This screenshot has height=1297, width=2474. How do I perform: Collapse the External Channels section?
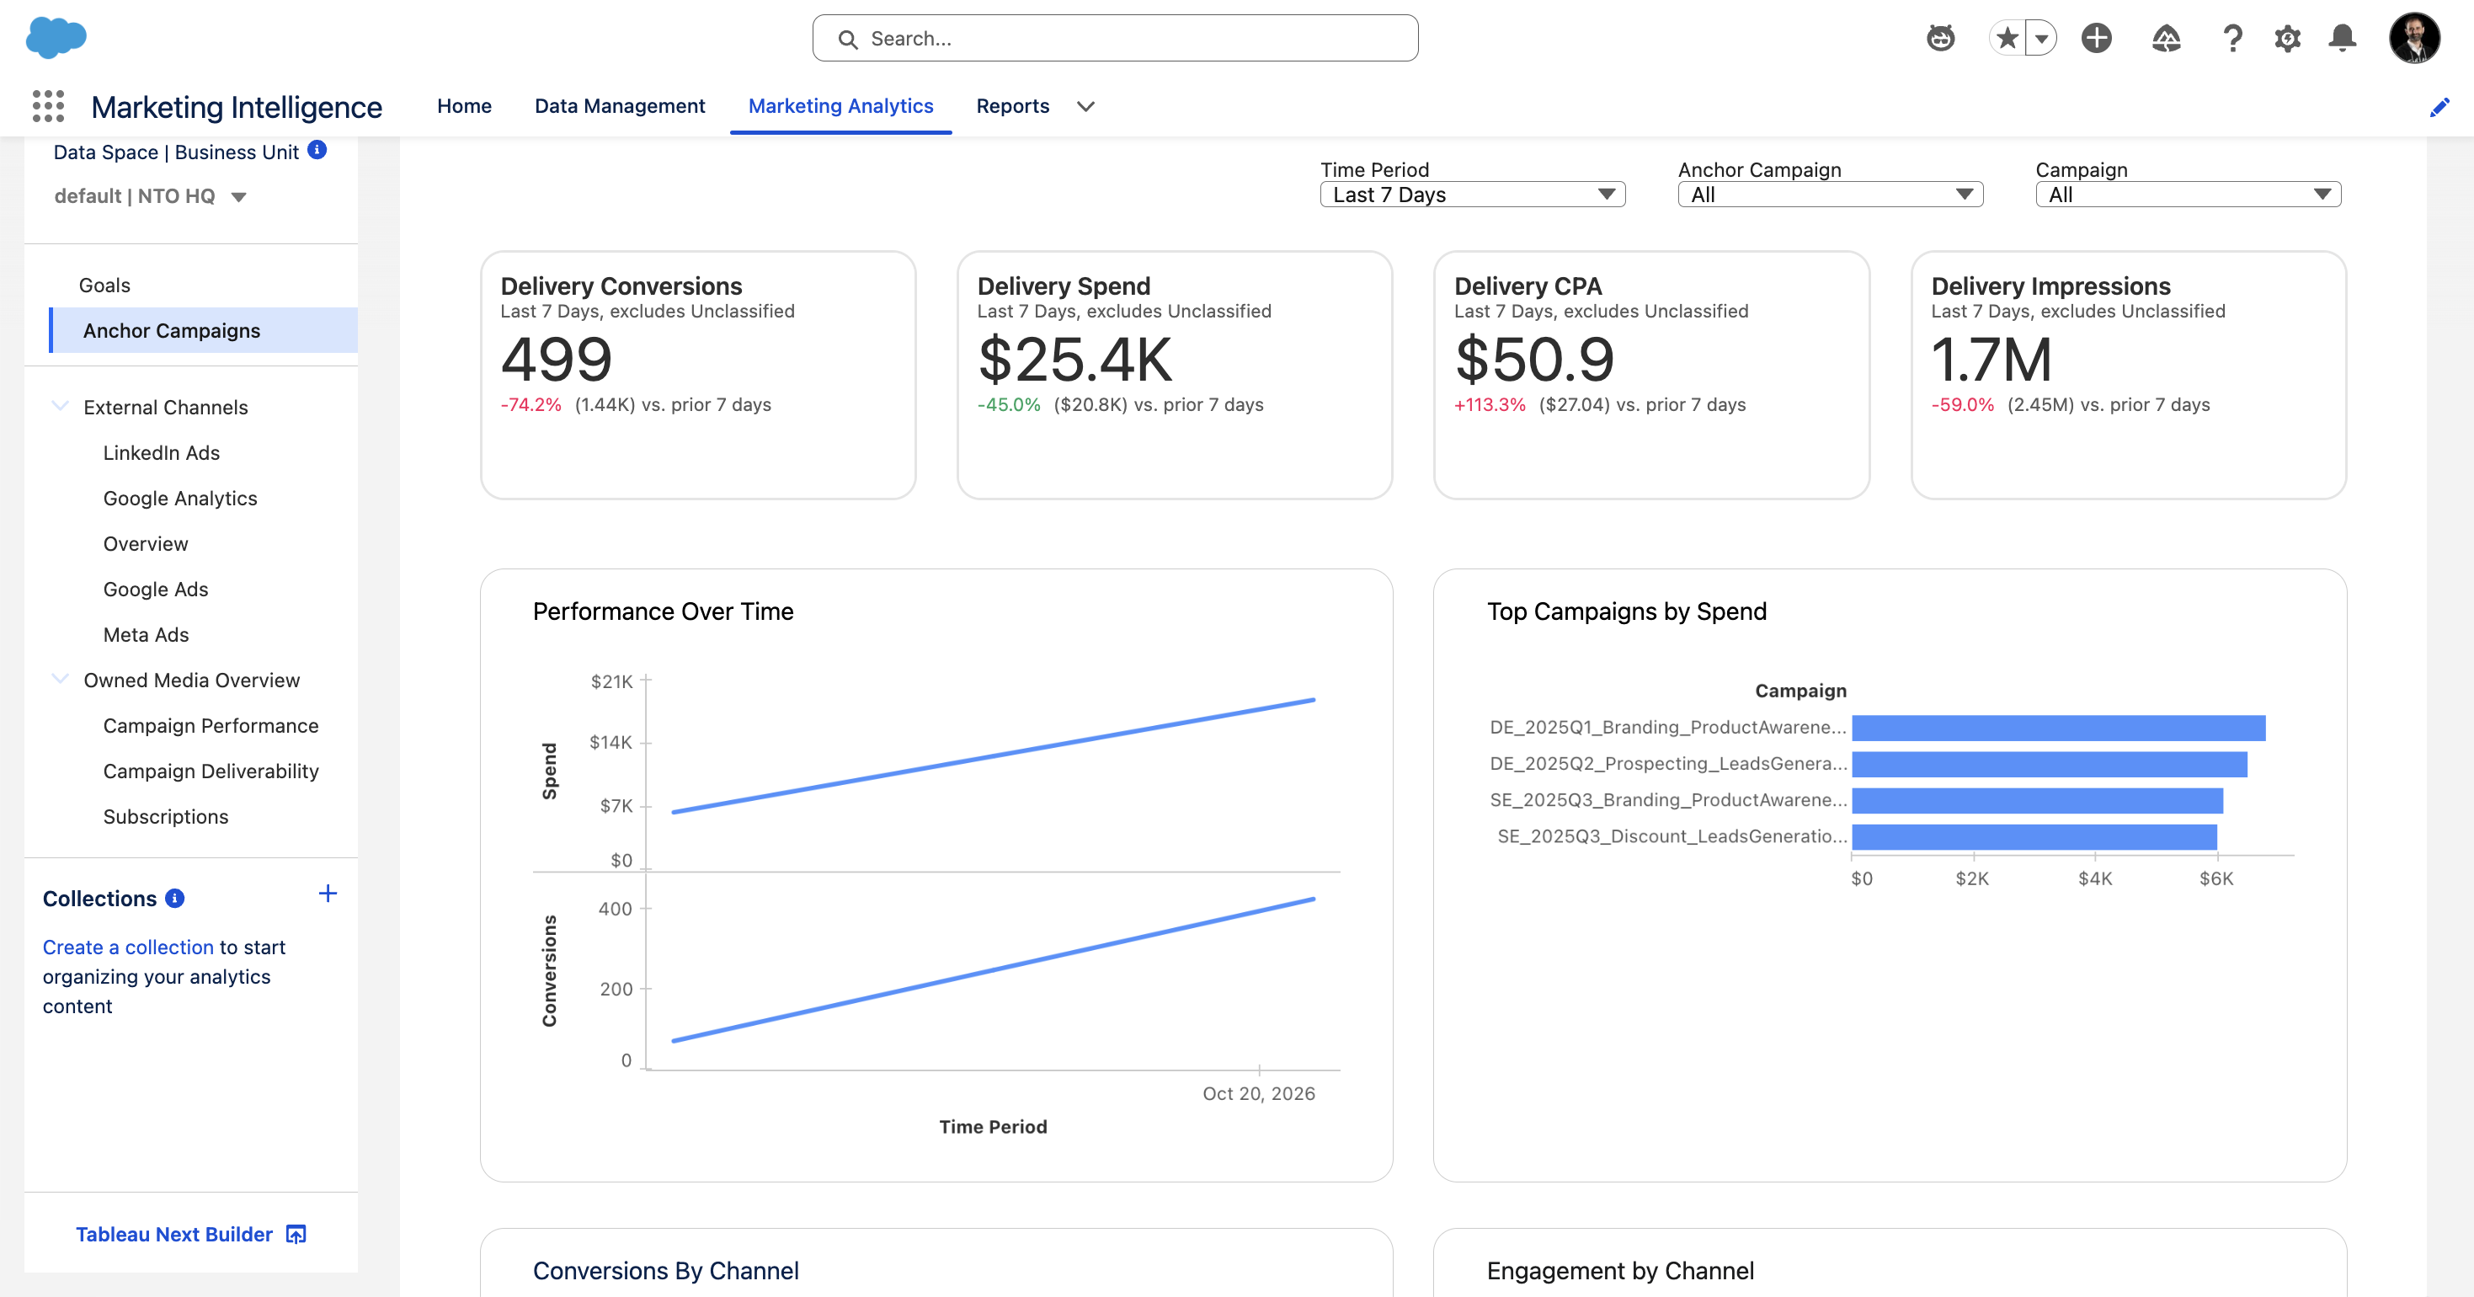(60, 407)
